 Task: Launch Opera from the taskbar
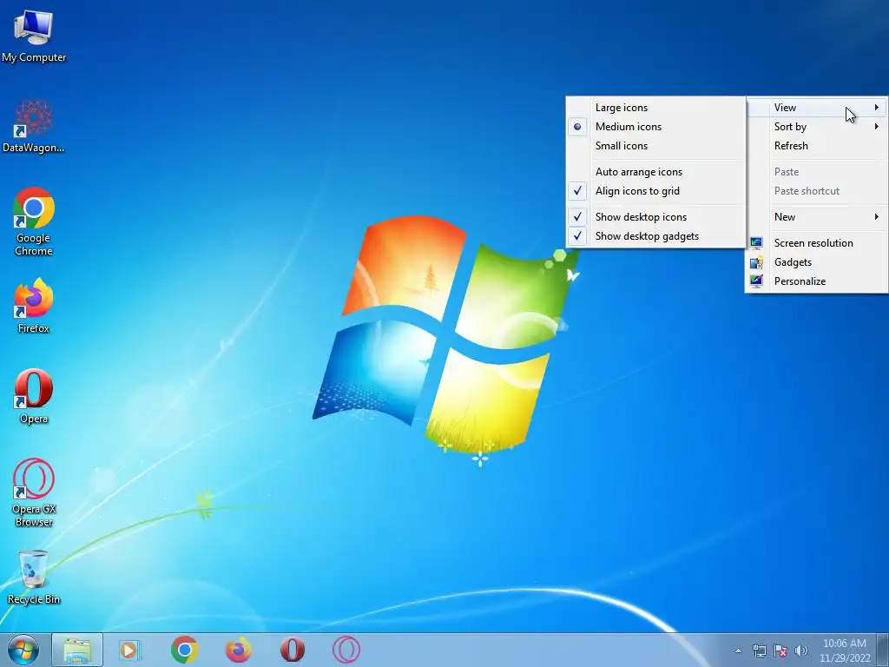292,650
